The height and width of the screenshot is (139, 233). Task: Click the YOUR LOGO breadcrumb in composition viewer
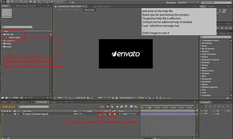click(x=89, y=10)
